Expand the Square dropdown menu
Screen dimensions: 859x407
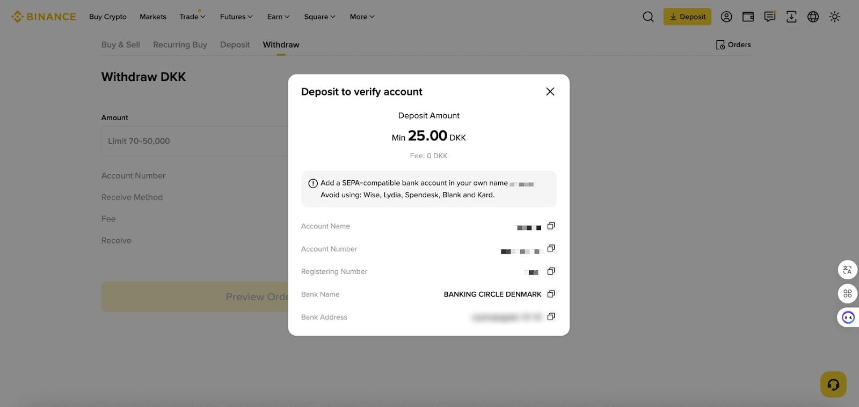coord(319,17)
